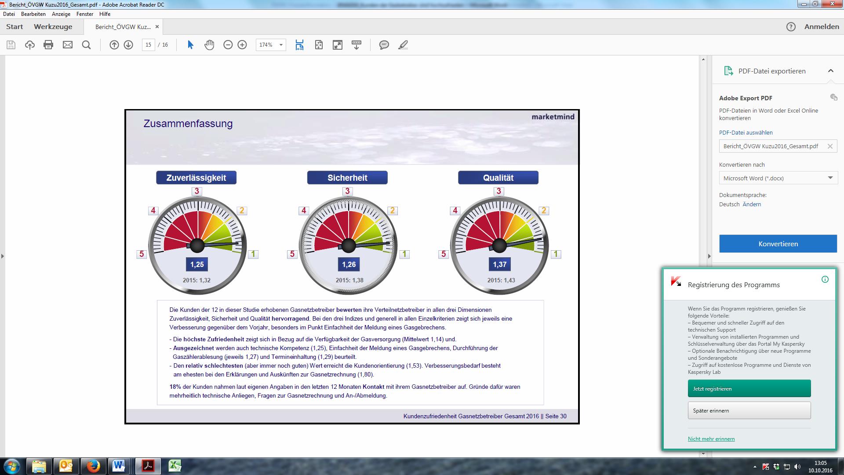844x475 pixels.
Task: Open the search magnifier tool
Action: click(86, 45)
